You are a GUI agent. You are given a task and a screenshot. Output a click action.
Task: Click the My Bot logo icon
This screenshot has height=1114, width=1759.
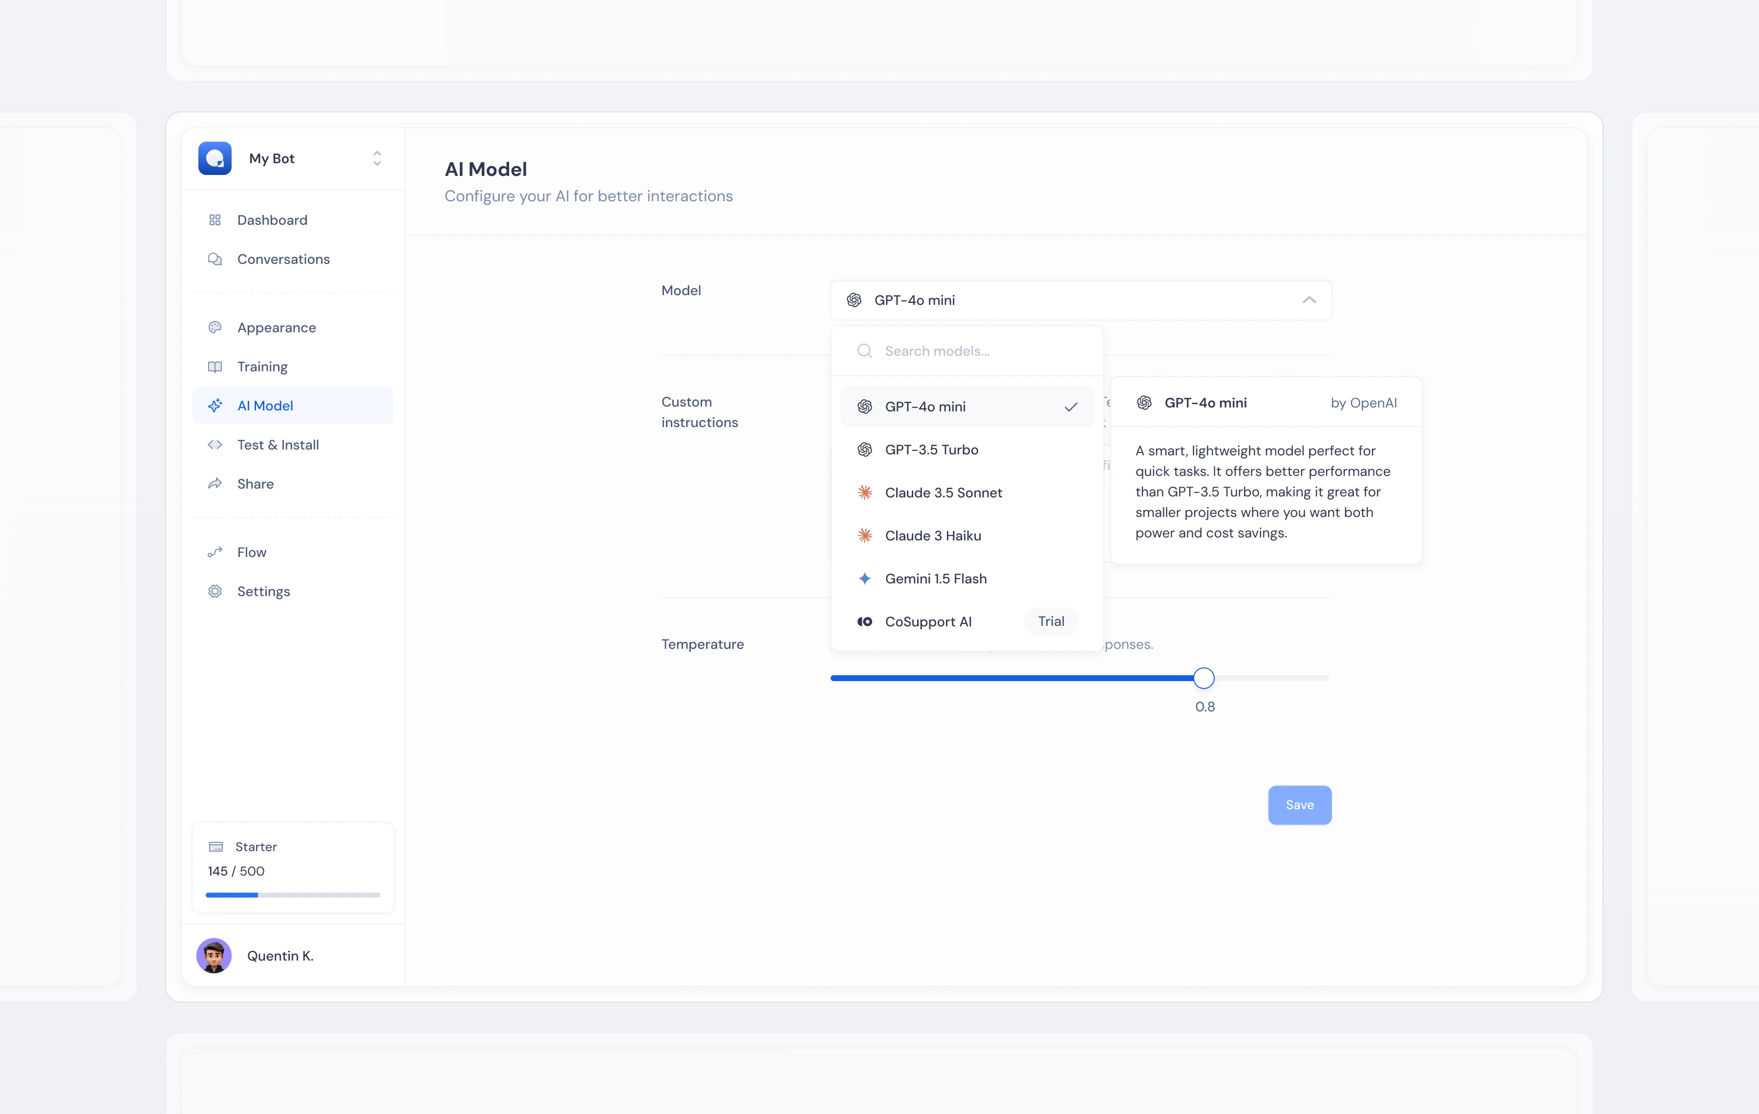(215, 158)
